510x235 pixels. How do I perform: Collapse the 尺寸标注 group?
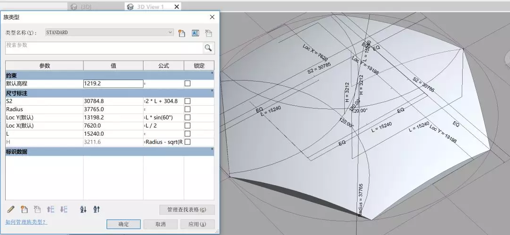click(212, 91)
